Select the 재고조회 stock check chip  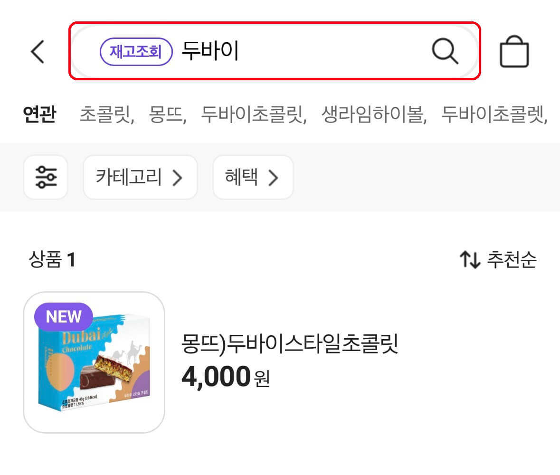click(136, 51)
